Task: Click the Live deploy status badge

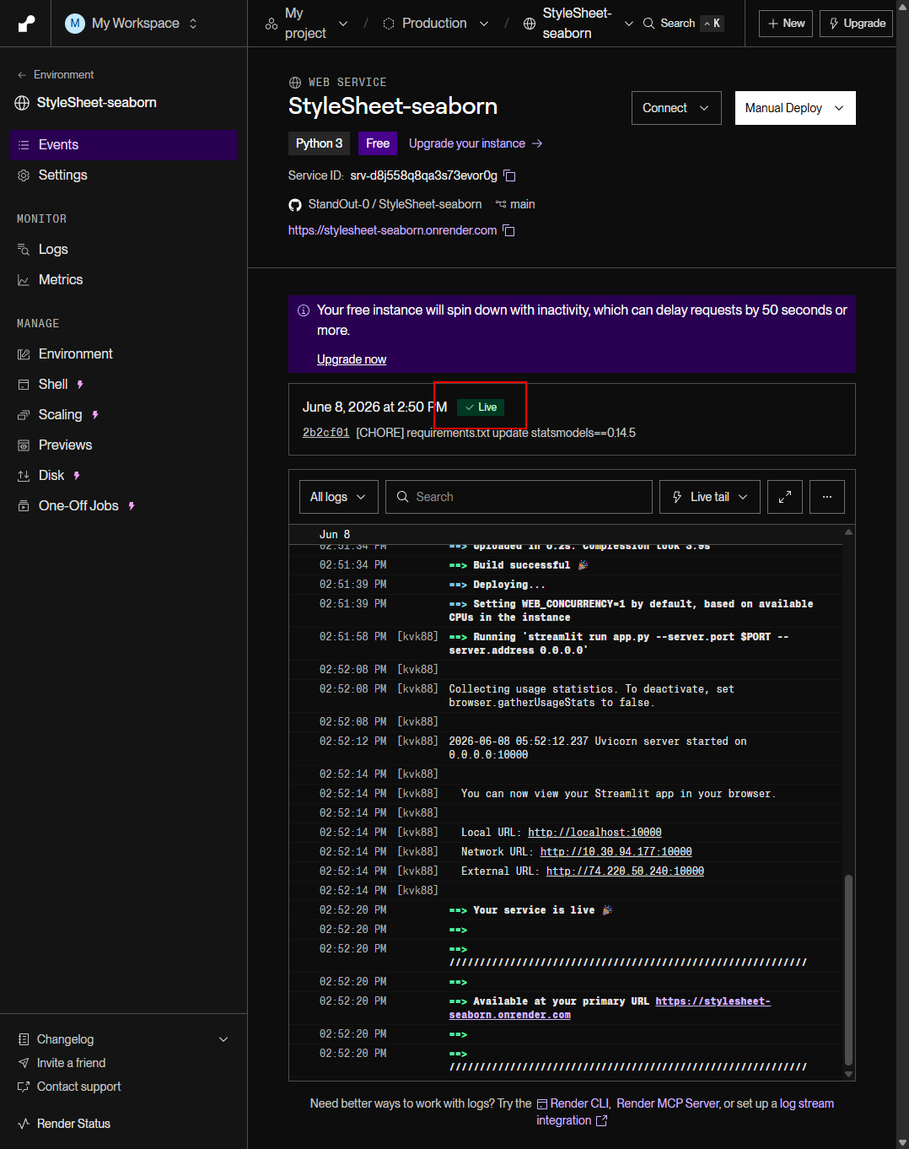Action: 481,407
